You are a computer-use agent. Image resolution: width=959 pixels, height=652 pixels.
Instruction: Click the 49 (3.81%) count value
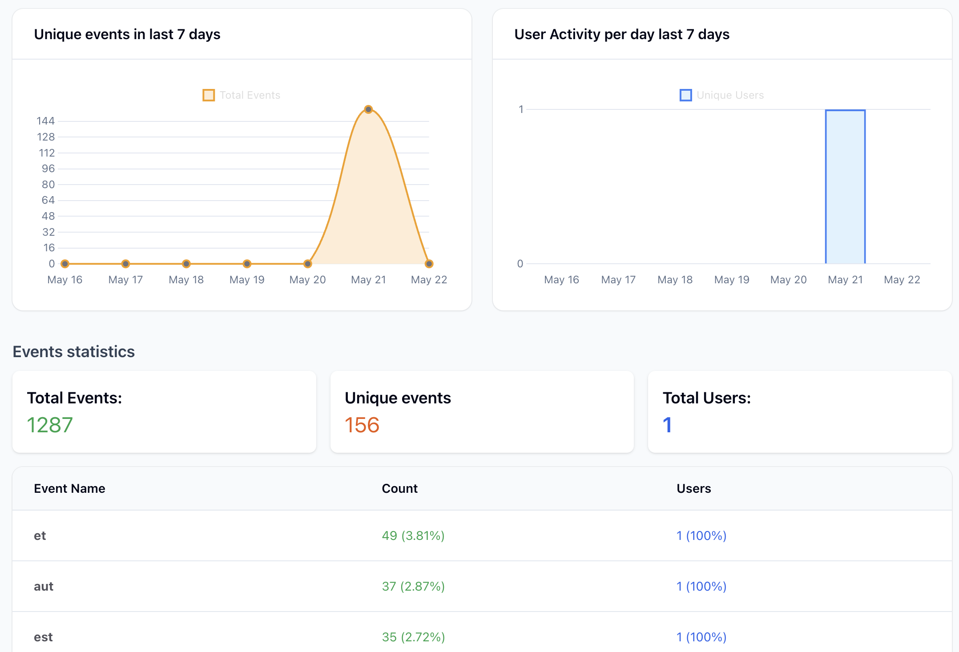click(x=413, y=535)
